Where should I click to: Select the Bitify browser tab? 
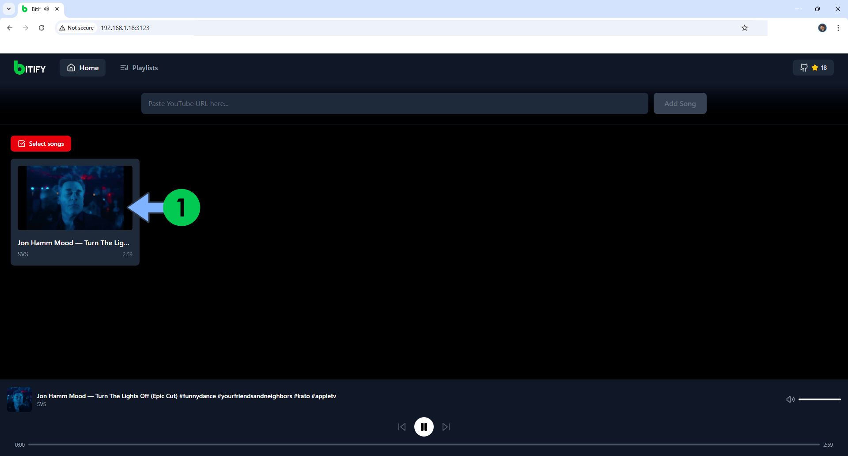click(x=34, y=8)
